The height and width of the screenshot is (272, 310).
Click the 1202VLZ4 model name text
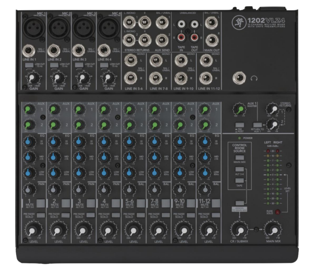pos(266,20)
